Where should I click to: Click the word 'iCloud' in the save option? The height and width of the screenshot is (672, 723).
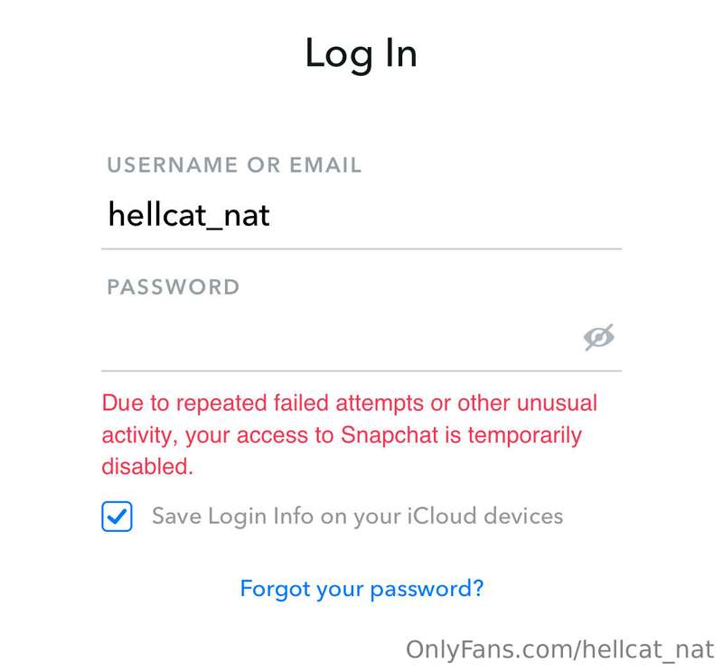(x=442, y=516)
